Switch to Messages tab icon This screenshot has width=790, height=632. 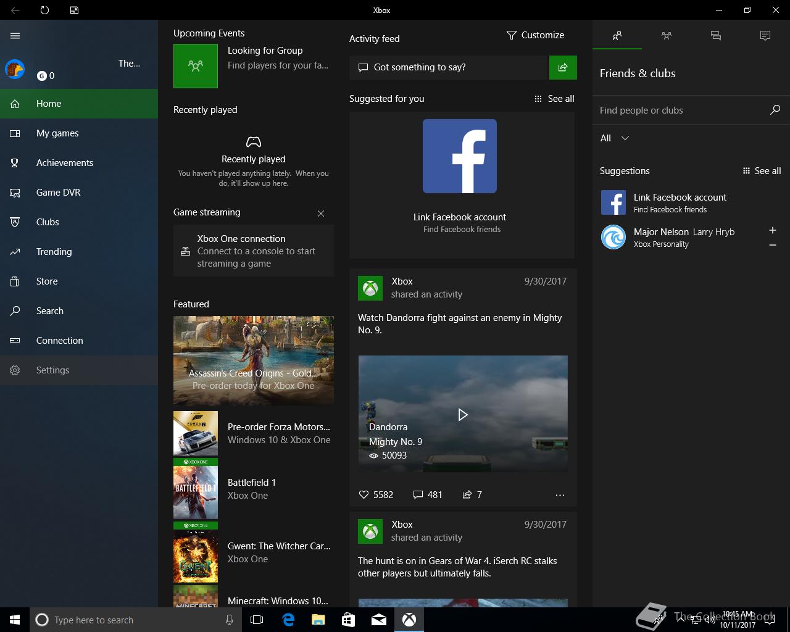coord(716,36)
